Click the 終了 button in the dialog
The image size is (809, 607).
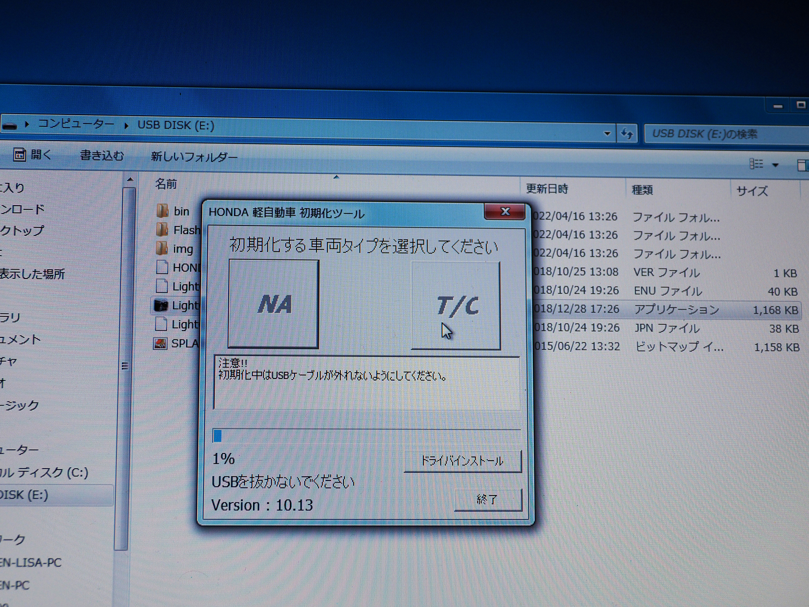click(487, 499)
